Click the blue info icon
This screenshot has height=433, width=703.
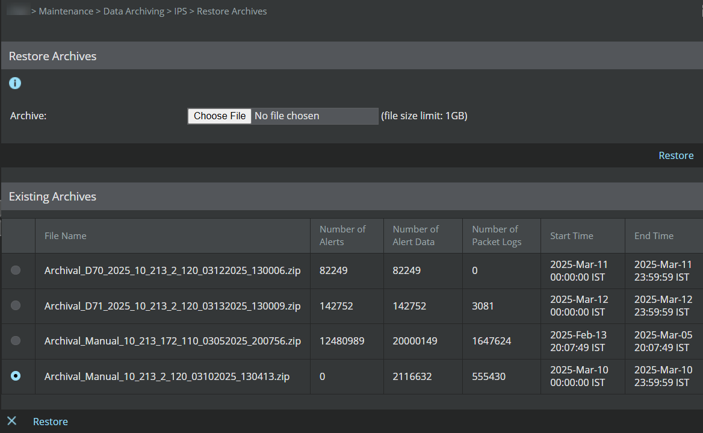pos(15,83)
